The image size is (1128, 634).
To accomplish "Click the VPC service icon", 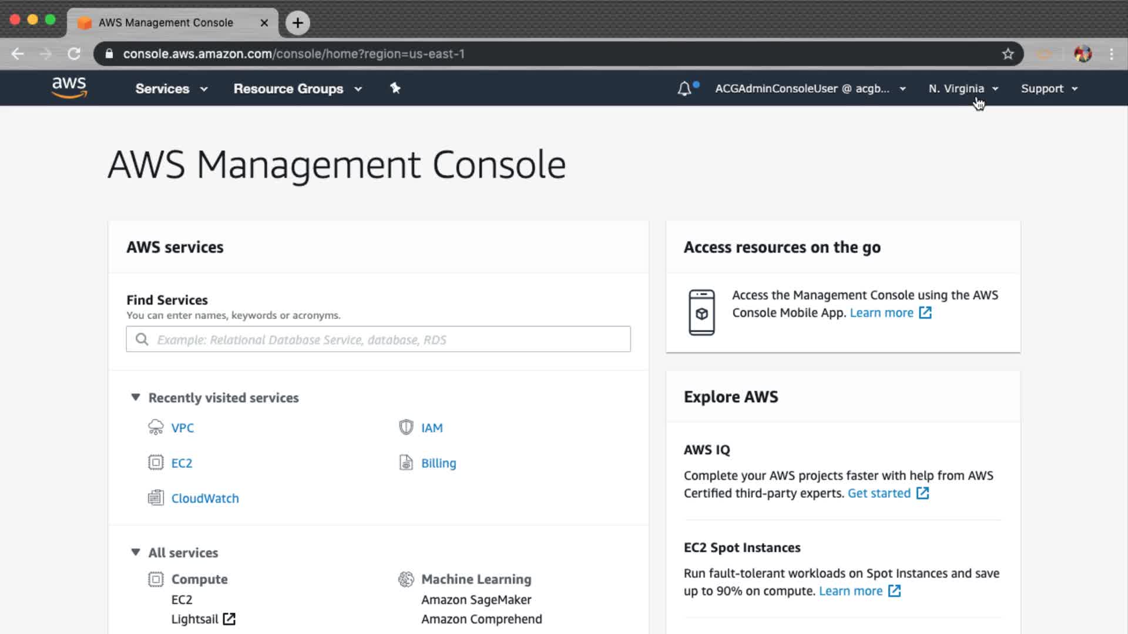I will pos(156,427).
